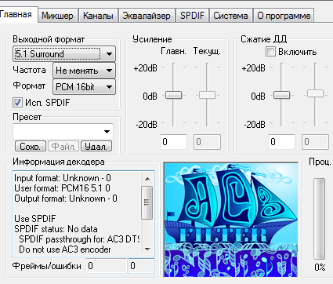
Task: Click the Главн. gain slider handle
Action: [x=173, y=95]
